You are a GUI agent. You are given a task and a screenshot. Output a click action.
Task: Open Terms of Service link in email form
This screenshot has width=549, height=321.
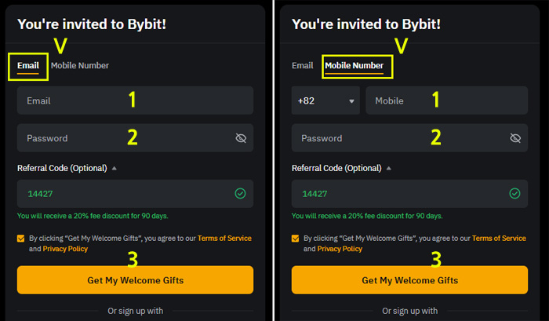[x=224, y=238]
